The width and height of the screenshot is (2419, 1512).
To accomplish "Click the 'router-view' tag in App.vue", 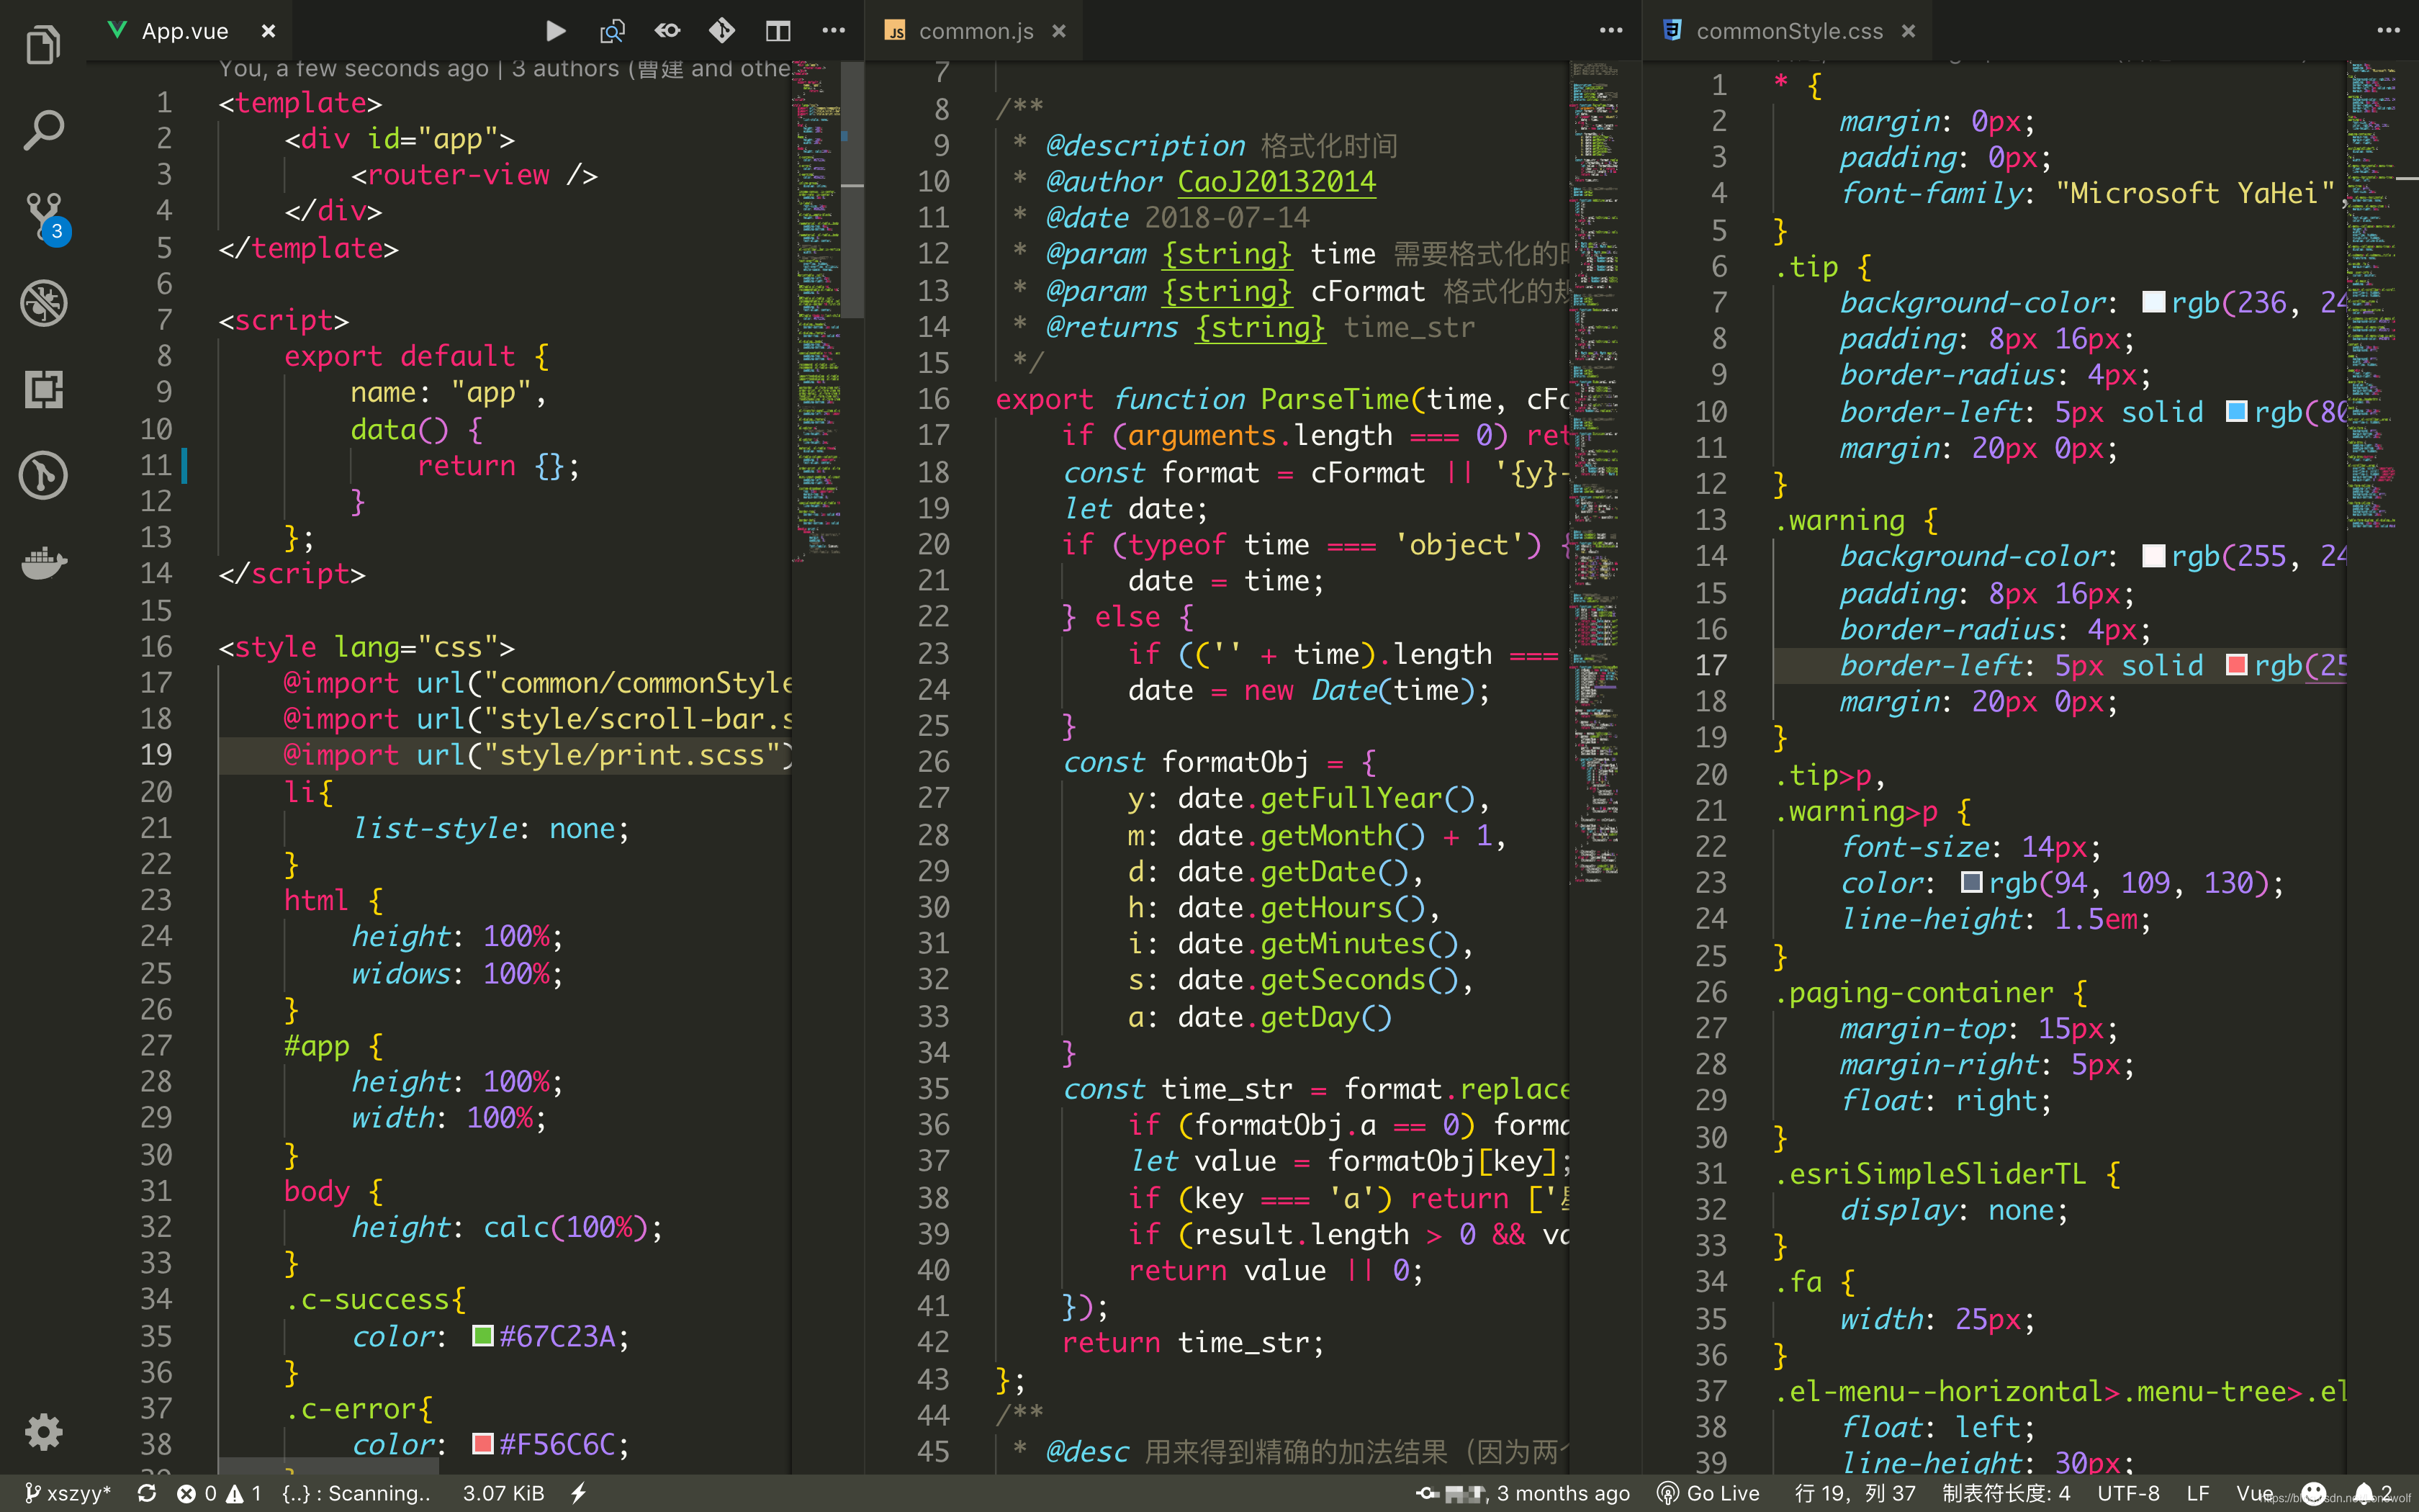I will click(458, 175).
